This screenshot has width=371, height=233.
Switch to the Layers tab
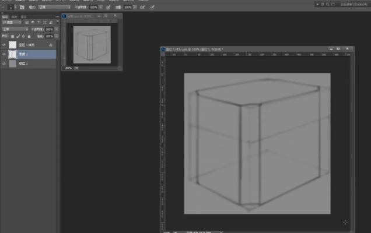5,17
